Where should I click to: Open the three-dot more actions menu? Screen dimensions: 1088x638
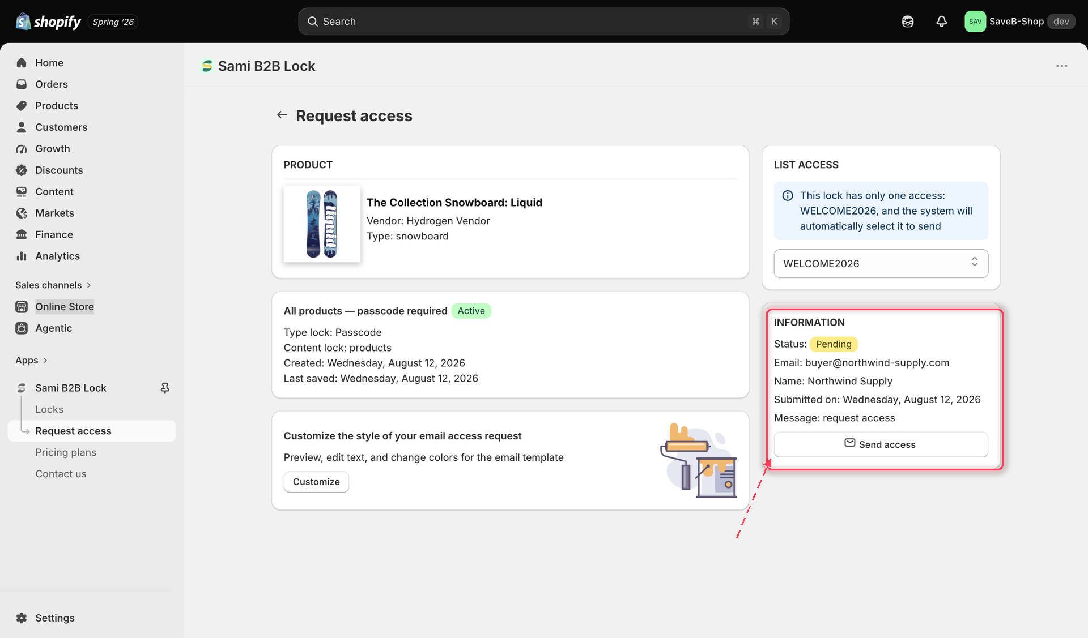point(1061,66)
